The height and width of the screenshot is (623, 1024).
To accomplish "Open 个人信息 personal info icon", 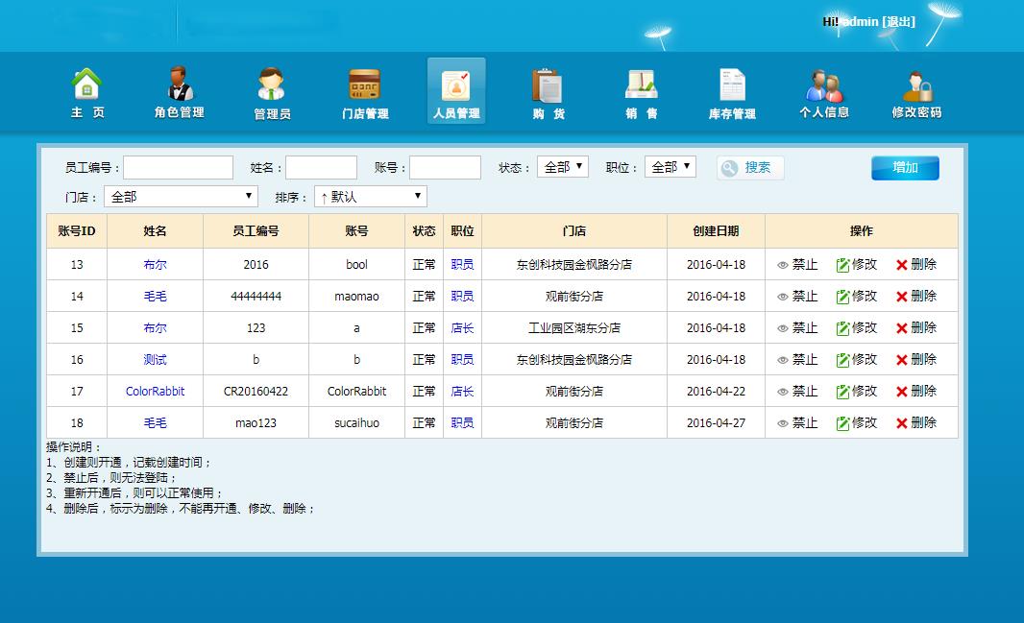I will (823, 92).
